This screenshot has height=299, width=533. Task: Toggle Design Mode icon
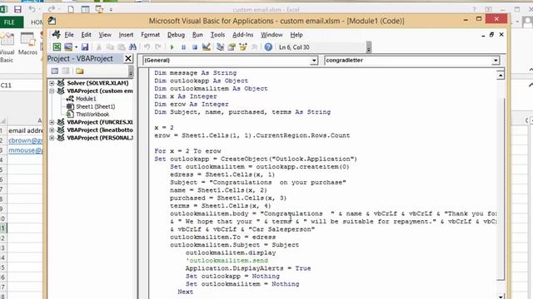pos(206,47)
